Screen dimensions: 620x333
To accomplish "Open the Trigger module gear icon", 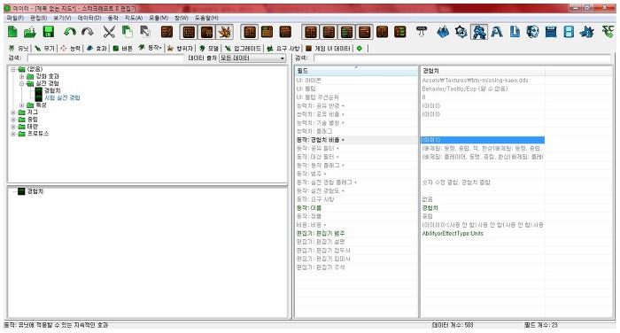I will 461,32.
